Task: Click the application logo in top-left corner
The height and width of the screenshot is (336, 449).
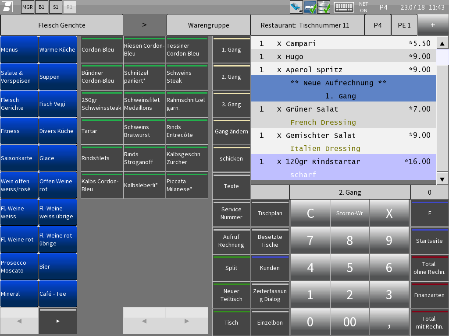Action: pos(7,7)
